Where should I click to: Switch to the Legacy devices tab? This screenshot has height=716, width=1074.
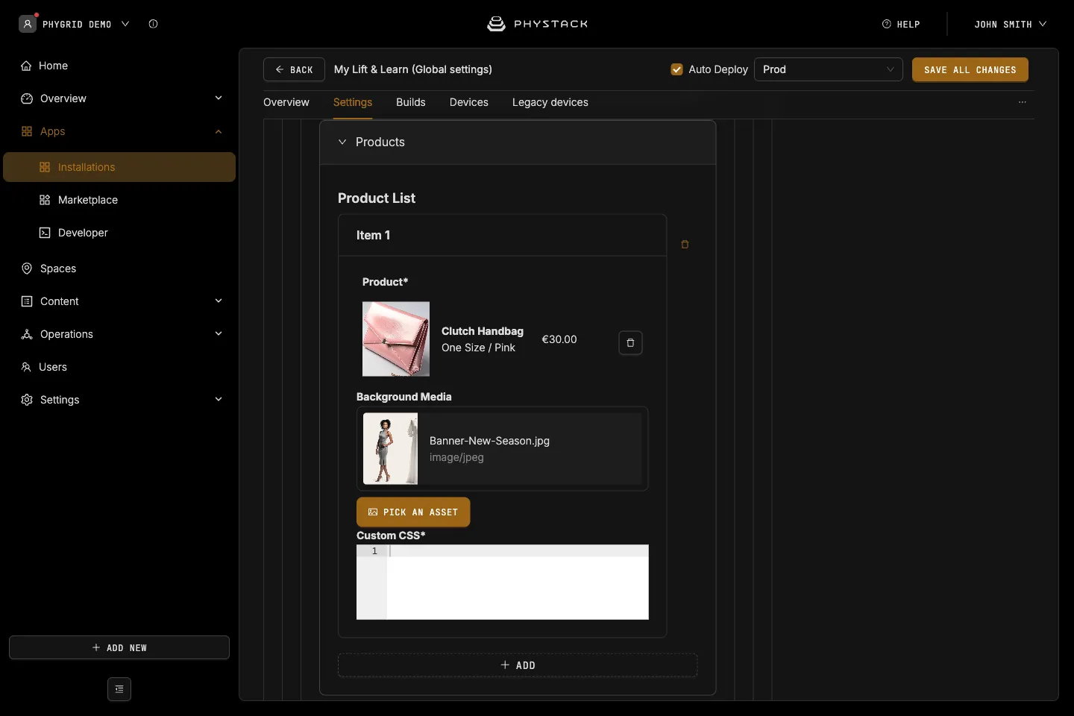coord(550,102)
